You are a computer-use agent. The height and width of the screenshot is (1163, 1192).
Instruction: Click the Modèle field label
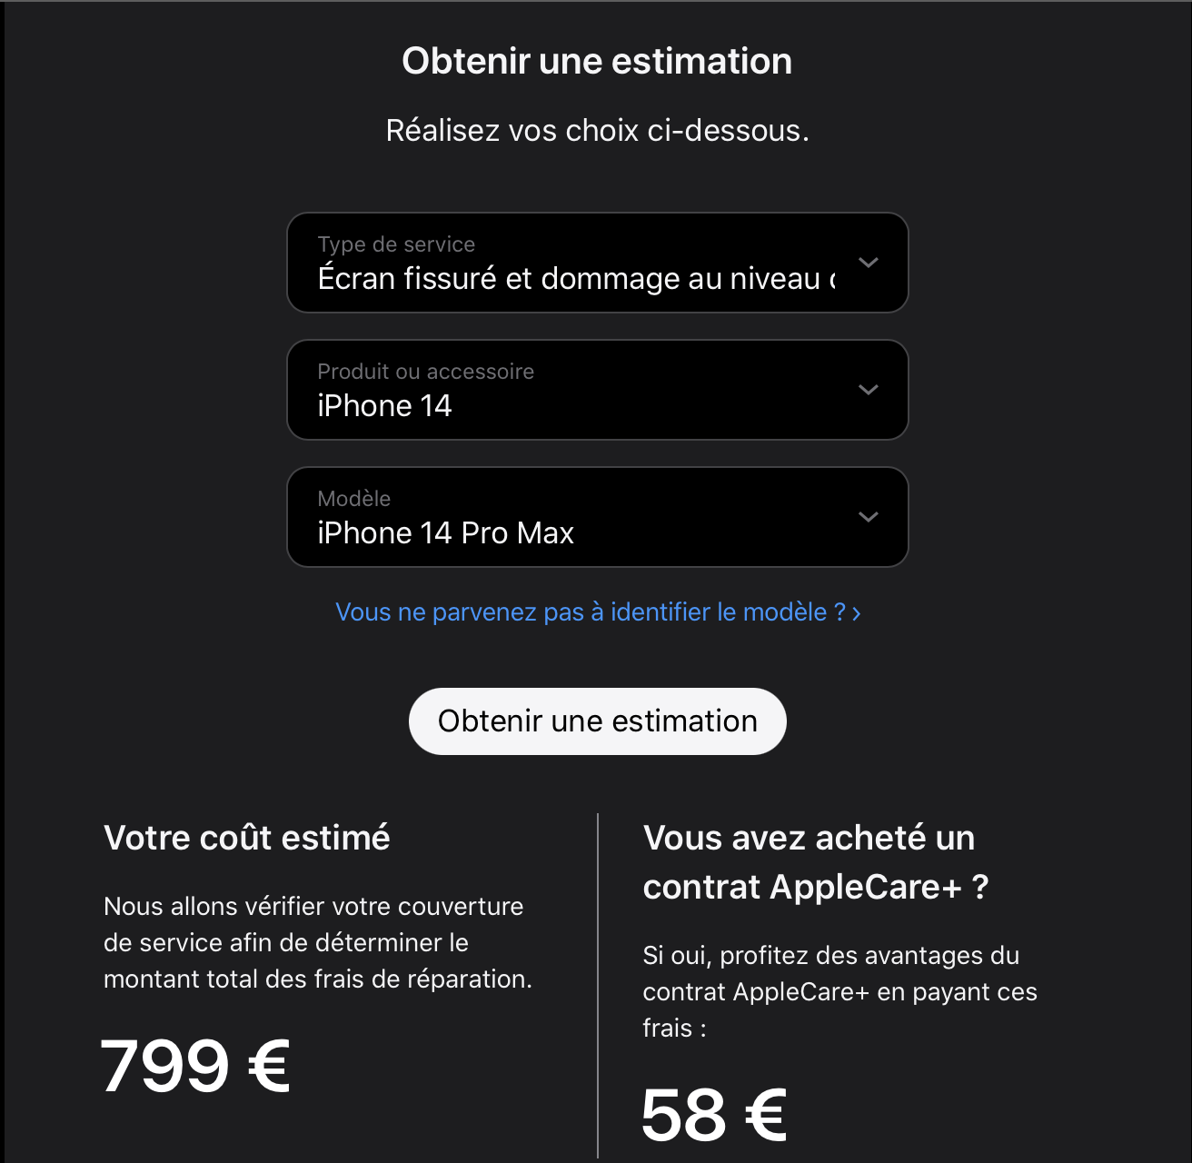tap(354, 499)
